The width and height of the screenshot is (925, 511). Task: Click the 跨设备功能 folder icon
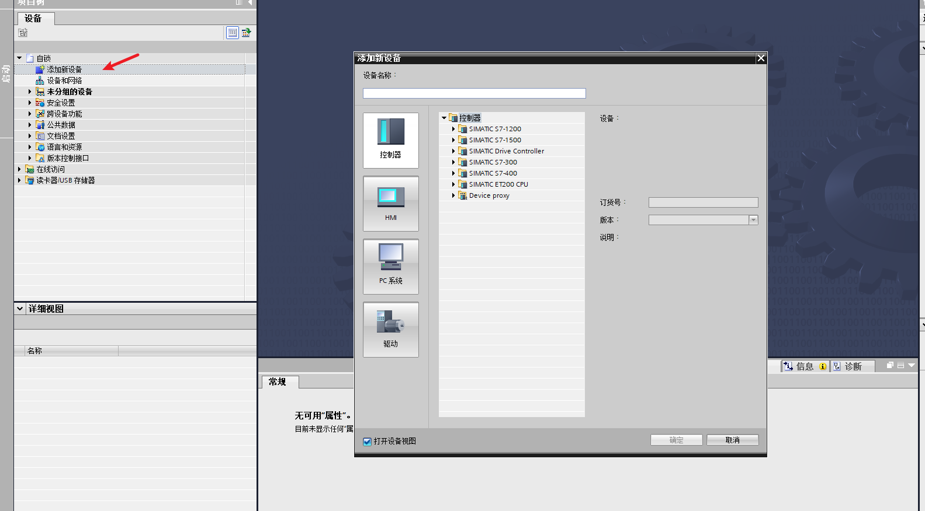tap(40, 114)
